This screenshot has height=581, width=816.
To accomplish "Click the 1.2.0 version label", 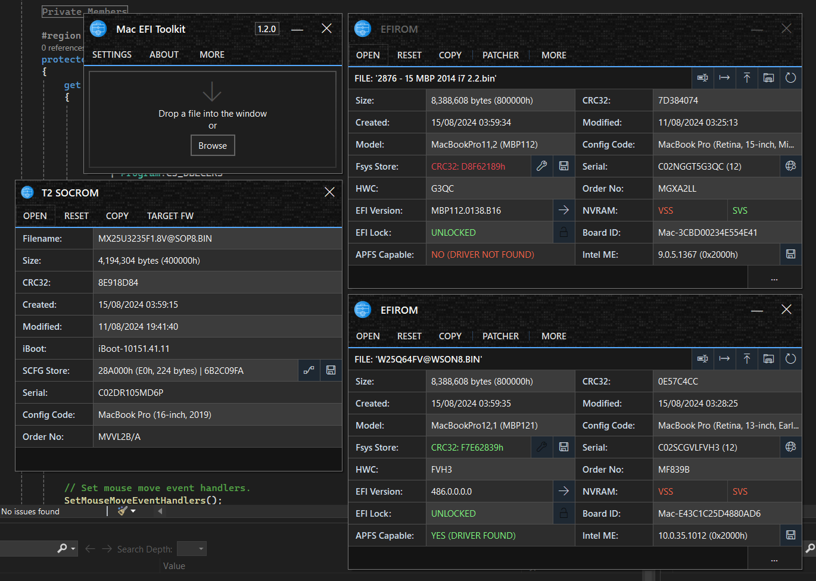I will pyautogui.click(x=267, y=29).
